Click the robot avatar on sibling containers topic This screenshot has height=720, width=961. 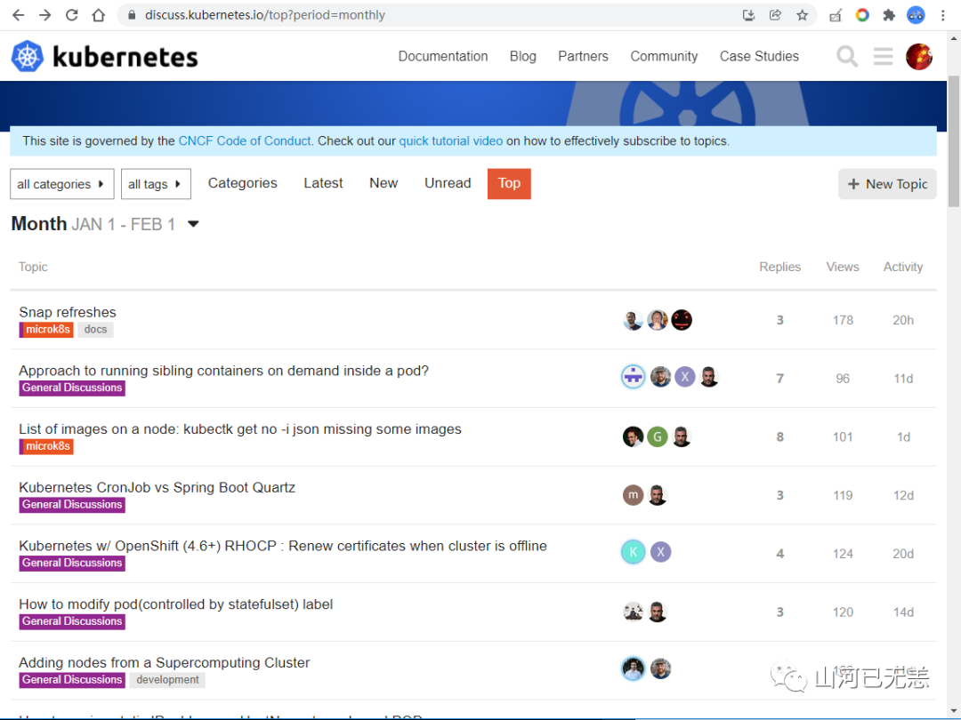[633, 377]
